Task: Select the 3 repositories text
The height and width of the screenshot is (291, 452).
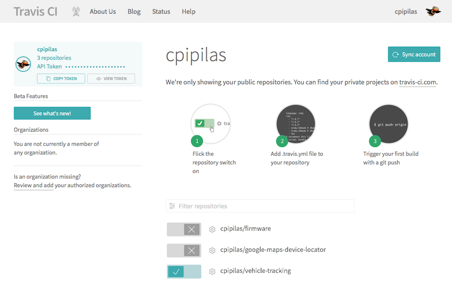Action: coord(54,58)
